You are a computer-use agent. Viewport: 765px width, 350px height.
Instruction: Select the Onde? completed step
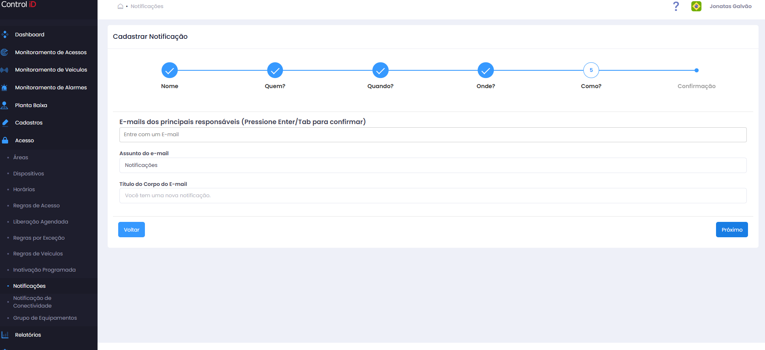(x=486, y=70)
